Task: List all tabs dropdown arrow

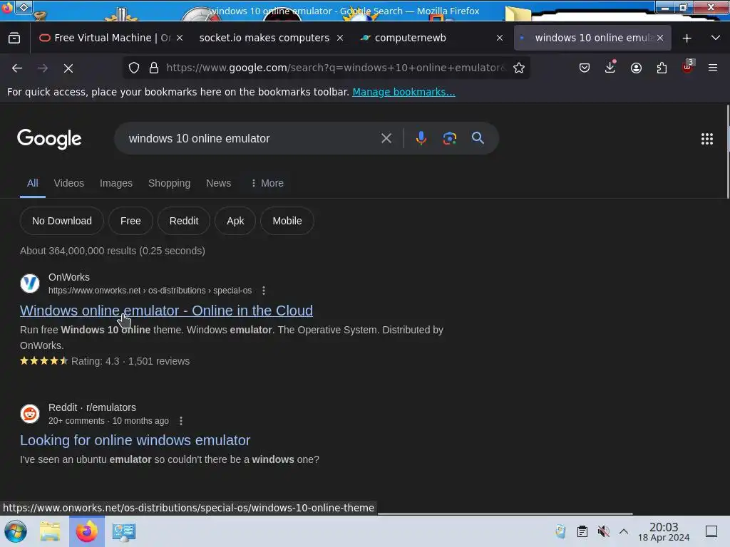Action: (x=716, y=38)
